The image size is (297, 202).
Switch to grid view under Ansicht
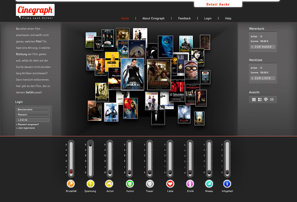254,100
